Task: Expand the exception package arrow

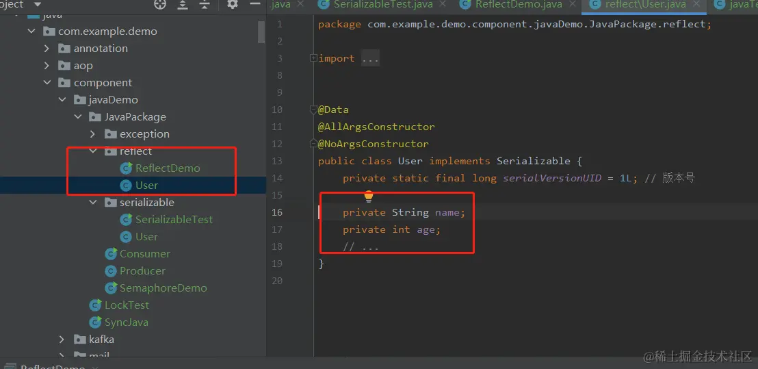Action: click(93, 134)
